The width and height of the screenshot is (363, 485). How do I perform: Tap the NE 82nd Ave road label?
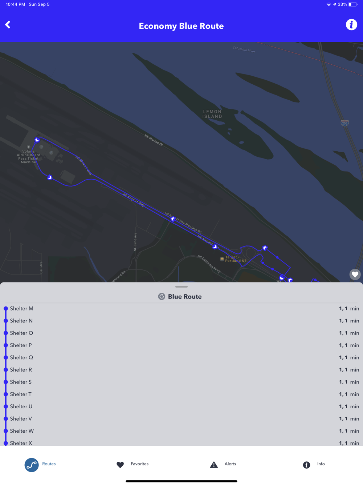coord(135,242)
